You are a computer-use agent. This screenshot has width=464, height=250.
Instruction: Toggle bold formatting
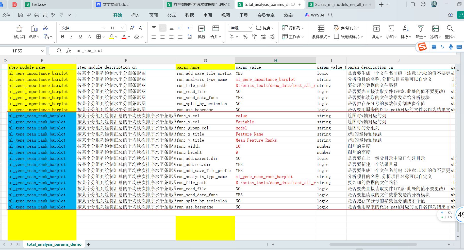click(x=63, y=37)
